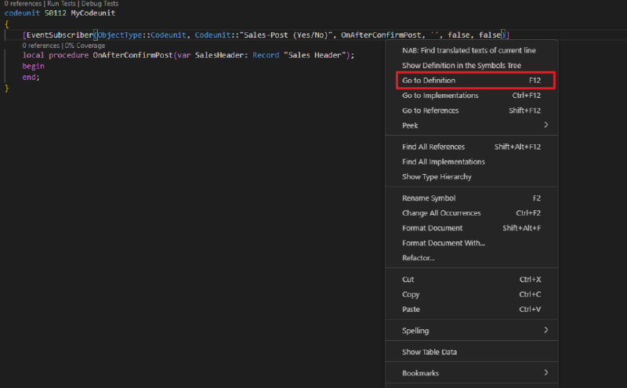This screenshot has width=627, height=388.
Task: Select Go to References option
Action: (x=430, y=111)
